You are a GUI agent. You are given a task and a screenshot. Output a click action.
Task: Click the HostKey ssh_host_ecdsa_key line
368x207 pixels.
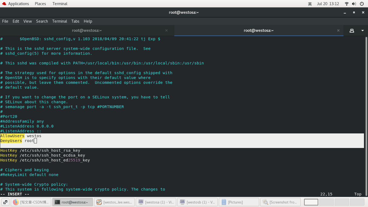(43, 155)
